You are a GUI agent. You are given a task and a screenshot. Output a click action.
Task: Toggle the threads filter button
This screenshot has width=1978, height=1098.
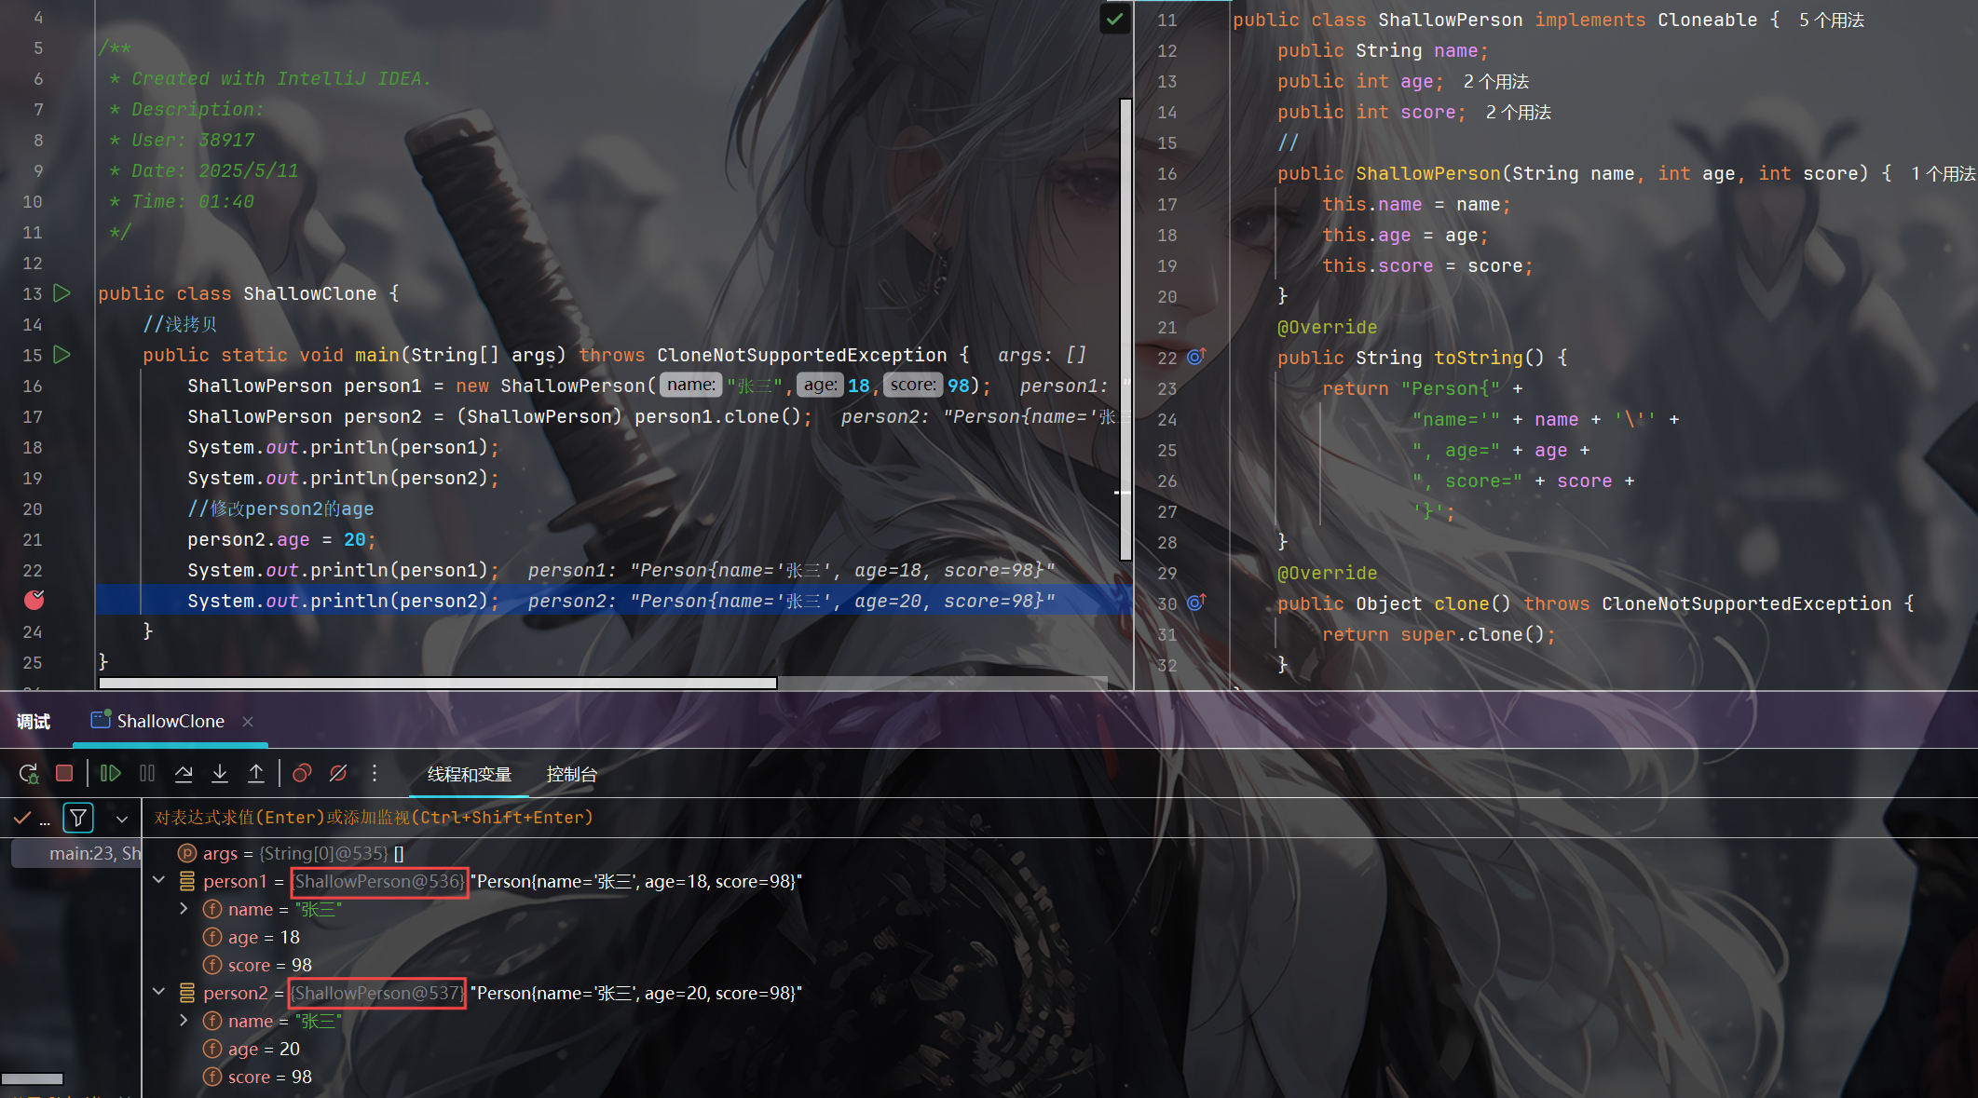[x=78, y=818]
